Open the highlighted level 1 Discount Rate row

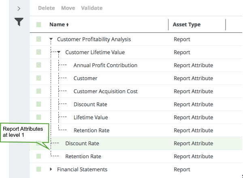(x=82, y=144)
